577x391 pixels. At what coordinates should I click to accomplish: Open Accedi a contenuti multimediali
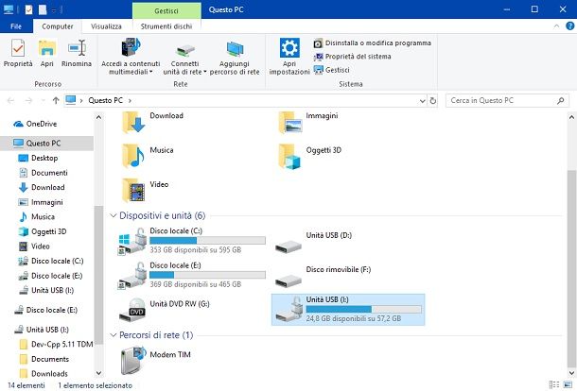[x=131, y=56]
